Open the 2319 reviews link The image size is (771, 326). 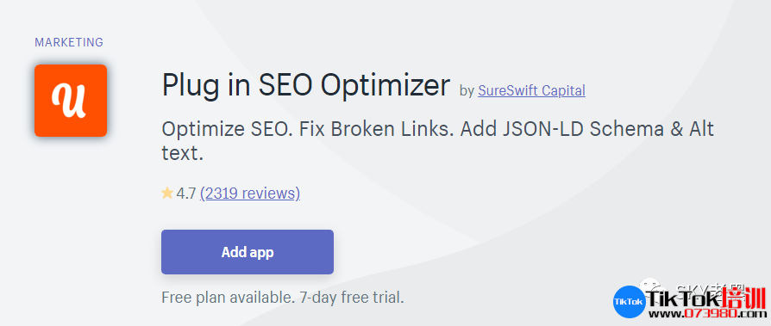(x=250, y=194)
